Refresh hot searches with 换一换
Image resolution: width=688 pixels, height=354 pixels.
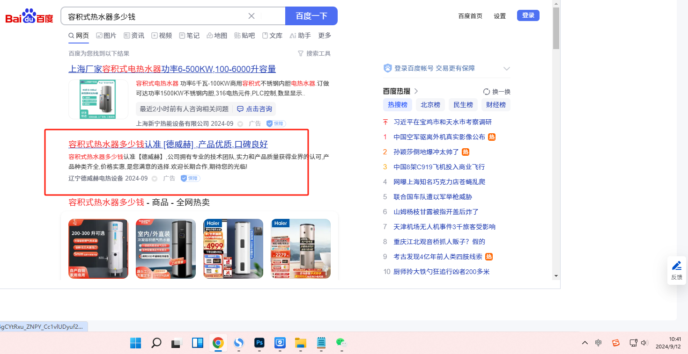[496, 92]
